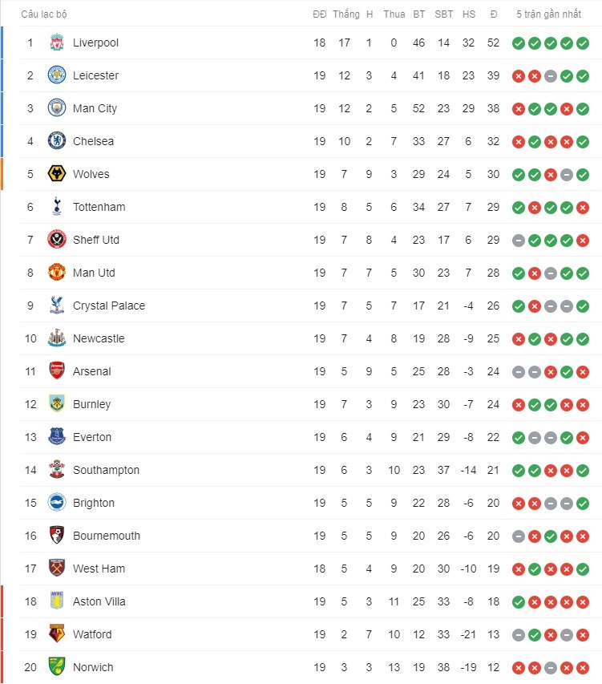Open Arsenal's first draw result icon
The width and height of the screenshot is (602, 684).
pos(519,372)
